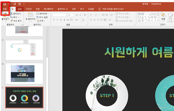Toggle Align Right paragraph

(98, 20)
